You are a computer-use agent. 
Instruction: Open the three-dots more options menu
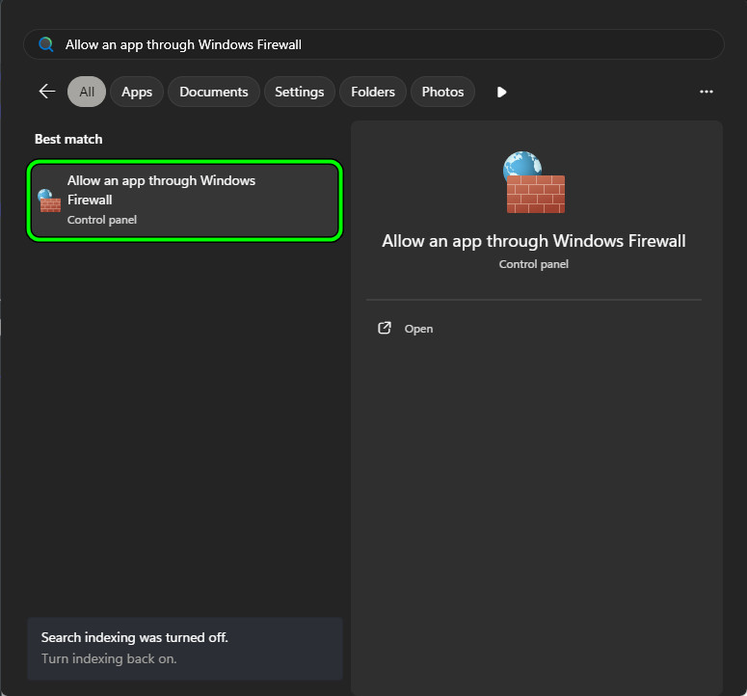[707, 92]
